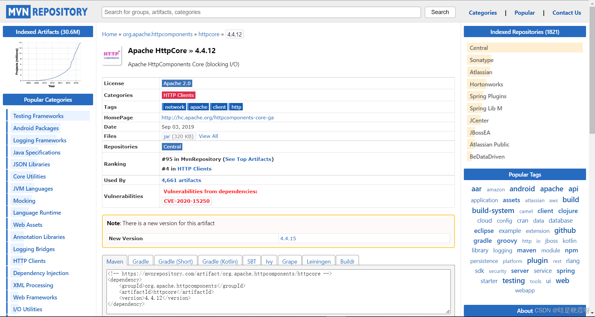Select the http tag in the Tags row
The image size is (595, 317).
coord(236,107)
